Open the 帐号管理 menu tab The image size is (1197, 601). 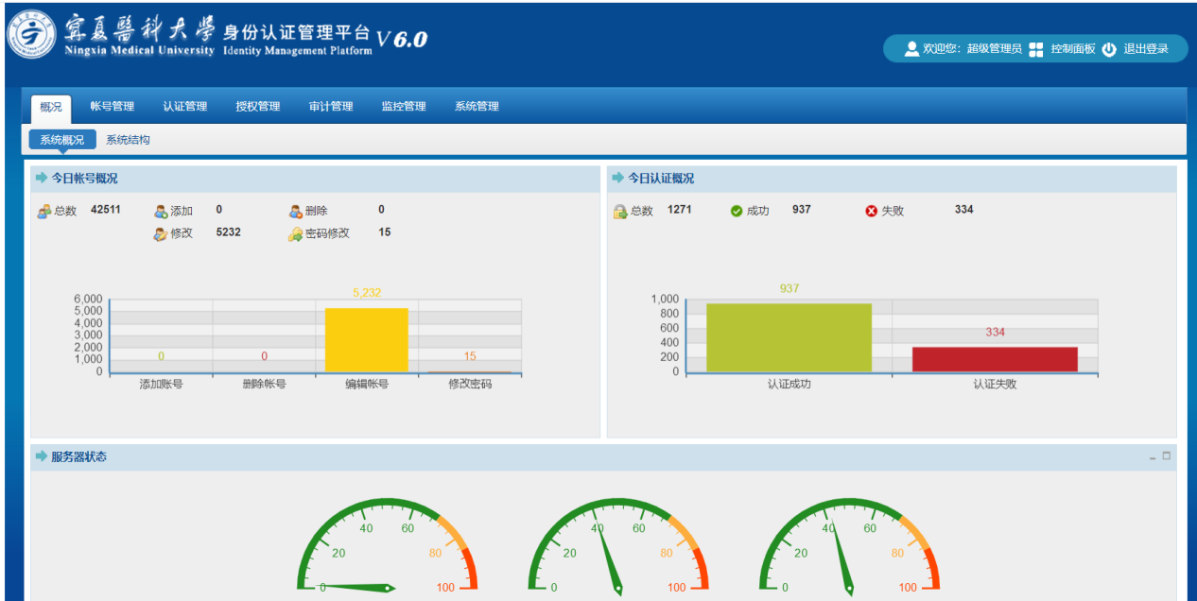pos(113,107)
